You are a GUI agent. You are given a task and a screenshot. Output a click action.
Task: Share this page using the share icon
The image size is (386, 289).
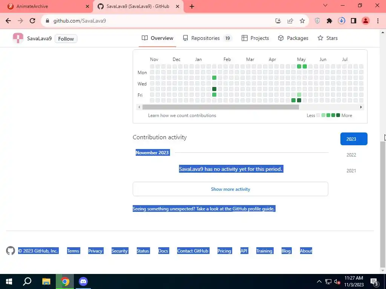(x=290, y=21)
